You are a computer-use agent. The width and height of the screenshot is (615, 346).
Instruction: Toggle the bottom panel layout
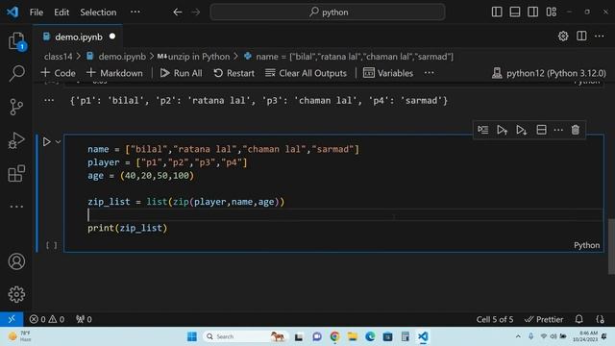pyautogui.click(x=515, y=12)
